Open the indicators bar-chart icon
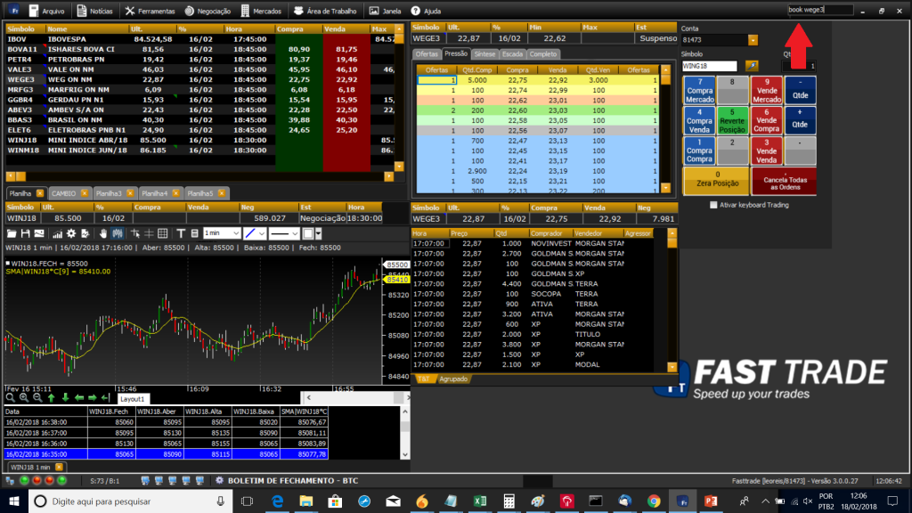 click(57, 234)
